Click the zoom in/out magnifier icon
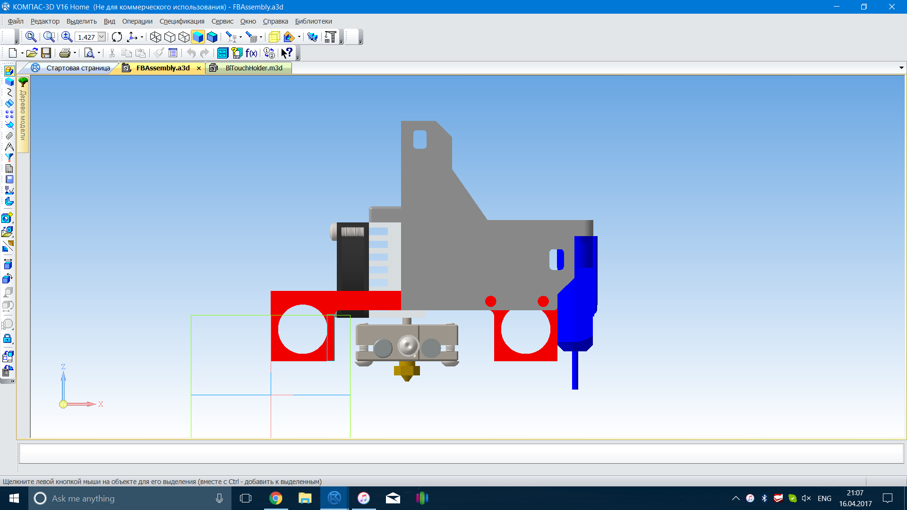The width and height of the screenshot is (907, 510). pos(67,37)
